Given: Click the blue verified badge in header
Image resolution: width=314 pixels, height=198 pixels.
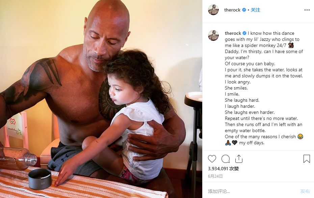Looking at the screenshot, I should 244,10.
